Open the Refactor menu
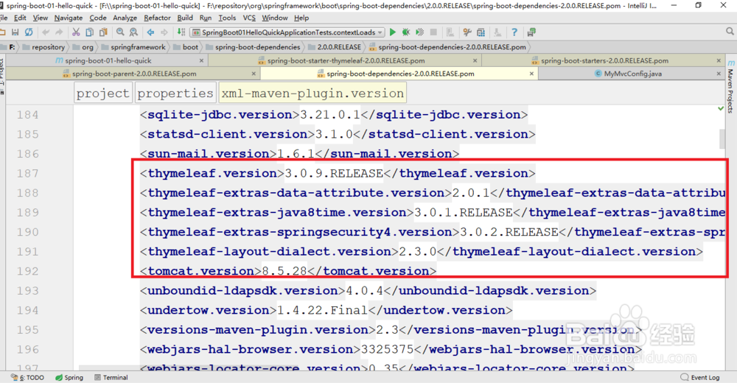 click(157, 18)
